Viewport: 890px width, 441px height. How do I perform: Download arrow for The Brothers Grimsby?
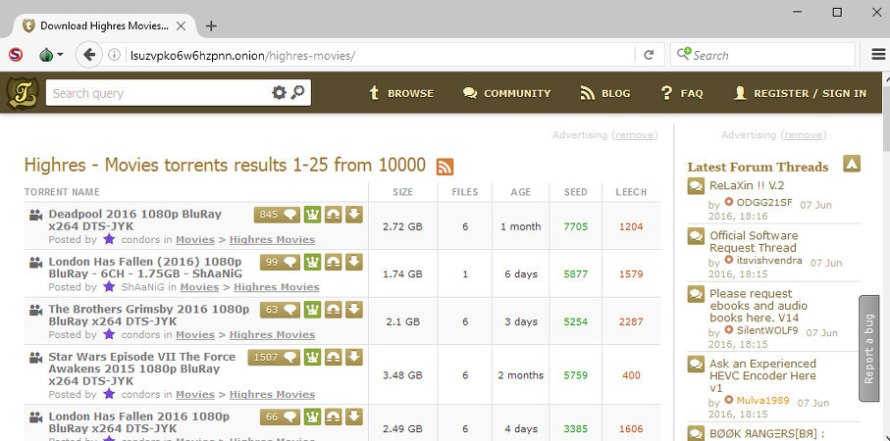(x=354, y=310)
